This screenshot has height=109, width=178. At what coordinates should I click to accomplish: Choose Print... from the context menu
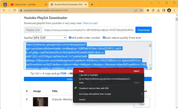tap(109, 83)
